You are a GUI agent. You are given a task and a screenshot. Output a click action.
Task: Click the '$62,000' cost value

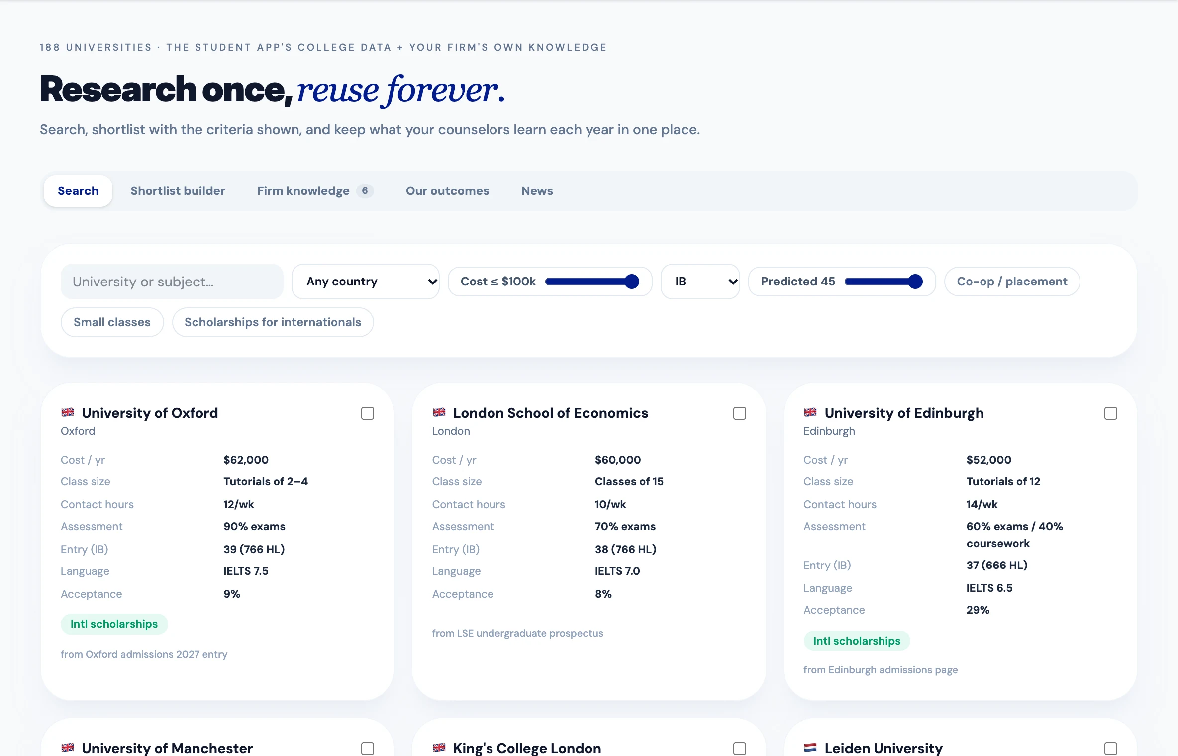(246, 460)
